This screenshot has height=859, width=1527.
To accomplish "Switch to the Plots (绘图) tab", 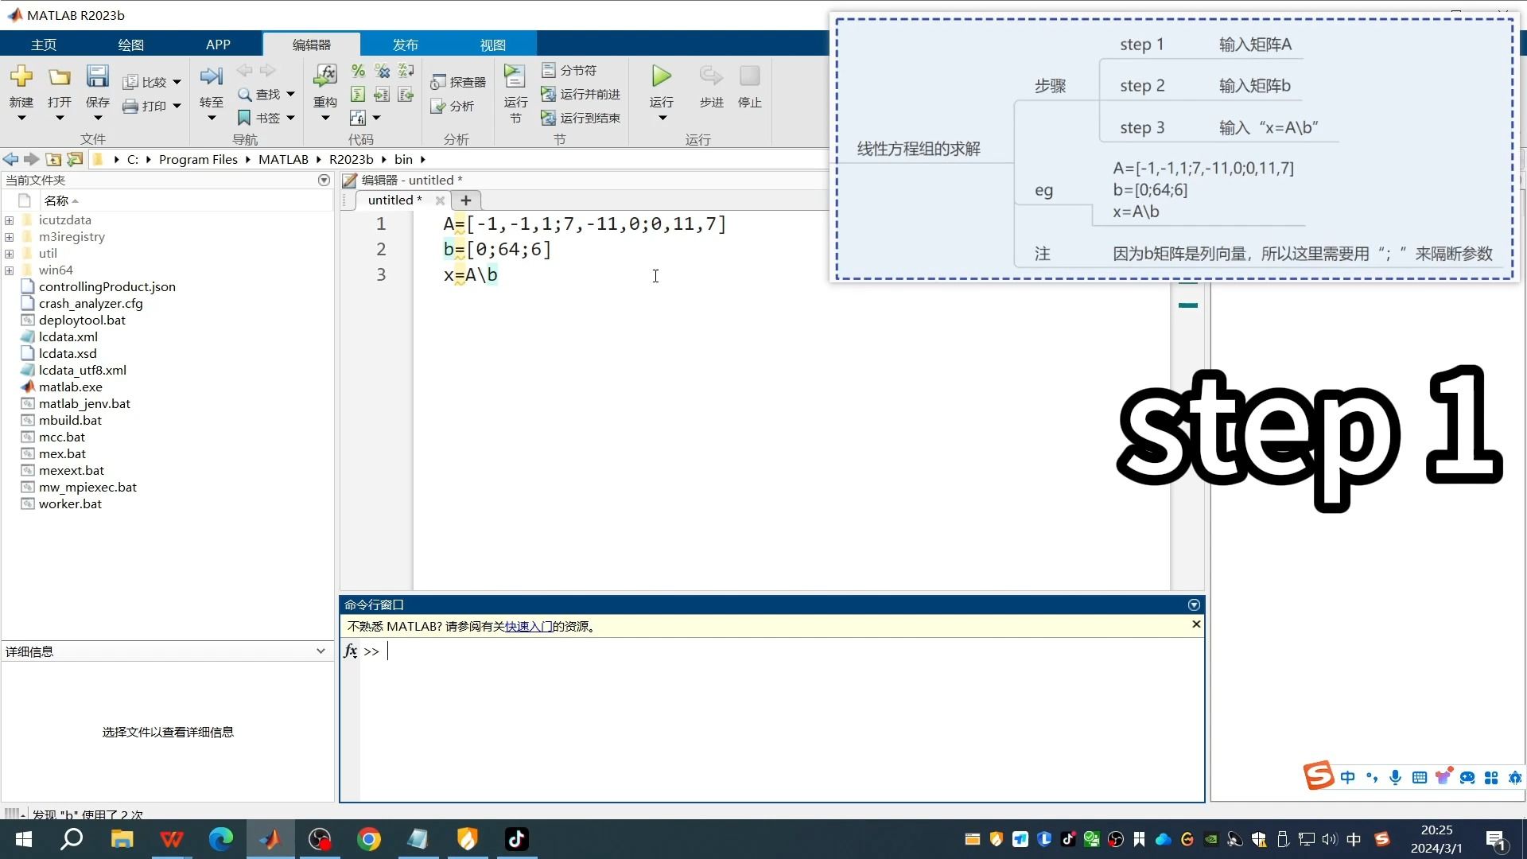I will pos(130,45).
